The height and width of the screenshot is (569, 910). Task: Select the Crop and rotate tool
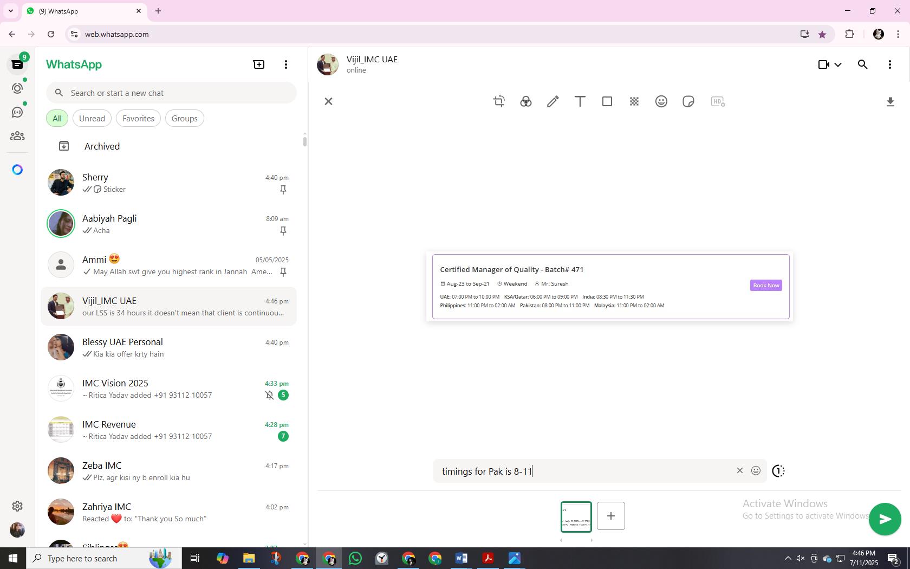click(499, 101)
